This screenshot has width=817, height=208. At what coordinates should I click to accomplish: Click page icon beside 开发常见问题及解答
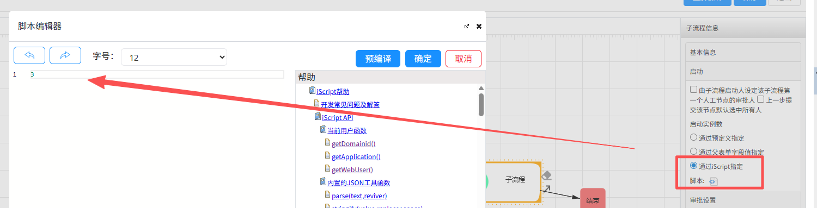pos(317,104)
